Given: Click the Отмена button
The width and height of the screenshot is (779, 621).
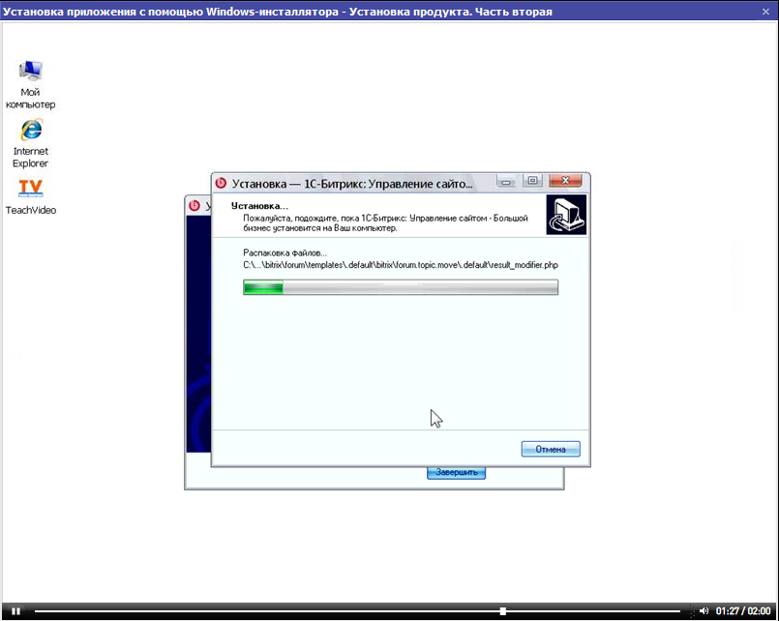Looking at the screenshot, I should (551, 449).
